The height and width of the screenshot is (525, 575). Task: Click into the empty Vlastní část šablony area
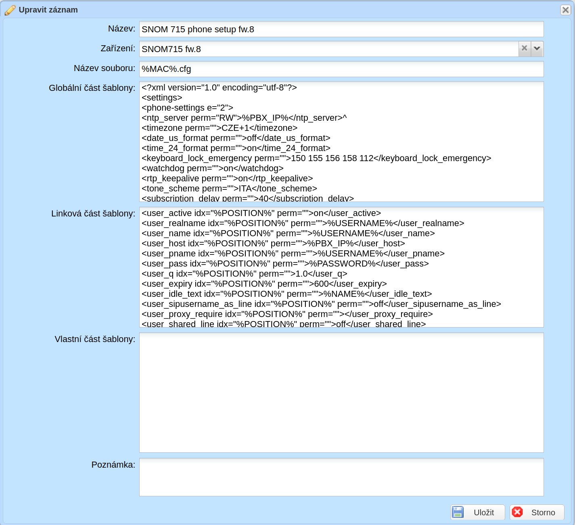tap(341, 393)
